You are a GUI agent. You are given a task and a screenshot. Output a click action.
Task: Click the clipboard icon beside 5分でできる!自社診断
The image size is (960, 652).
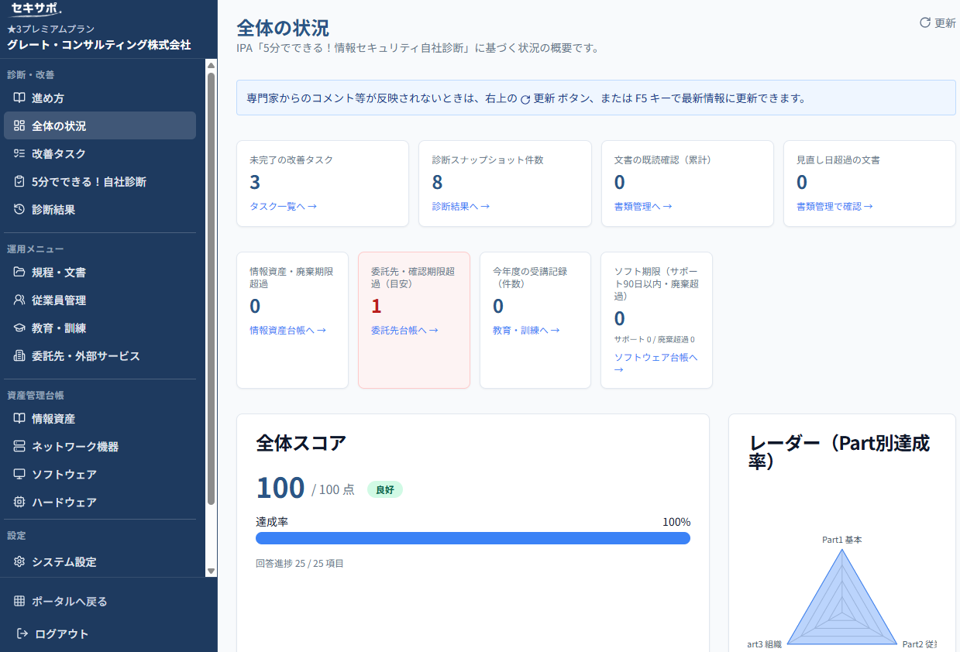[19, 182]
